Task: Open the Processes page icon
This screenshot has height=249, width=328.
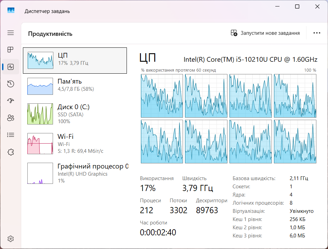Action: tap(11, 50)
